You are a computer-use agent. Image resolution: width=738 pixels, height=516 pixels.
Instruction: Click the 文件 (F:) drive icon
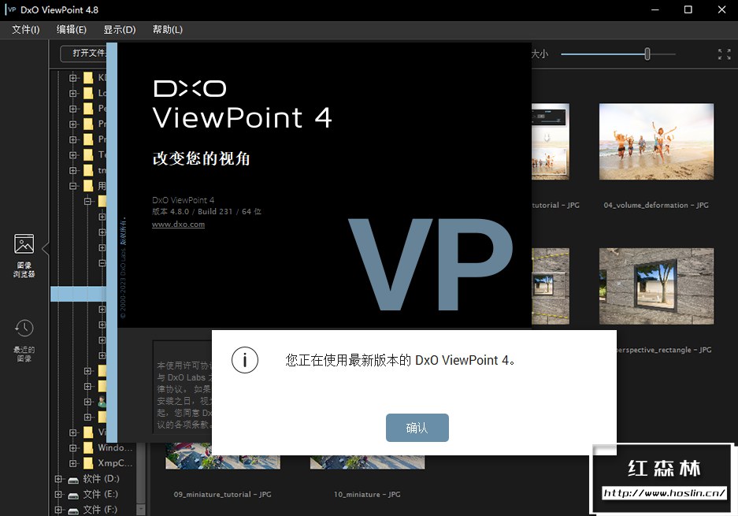[73, 510]
